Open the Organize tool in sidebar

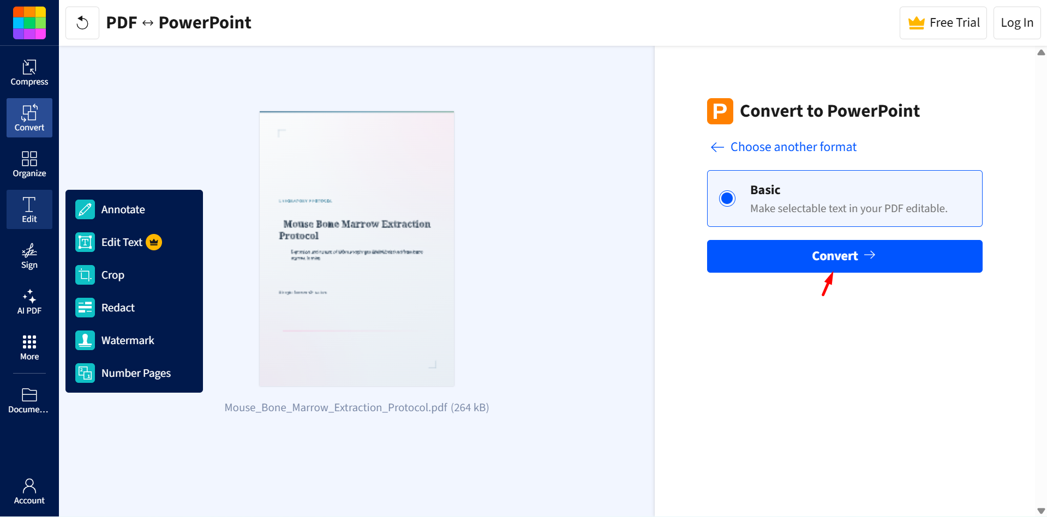click(29, 164)
